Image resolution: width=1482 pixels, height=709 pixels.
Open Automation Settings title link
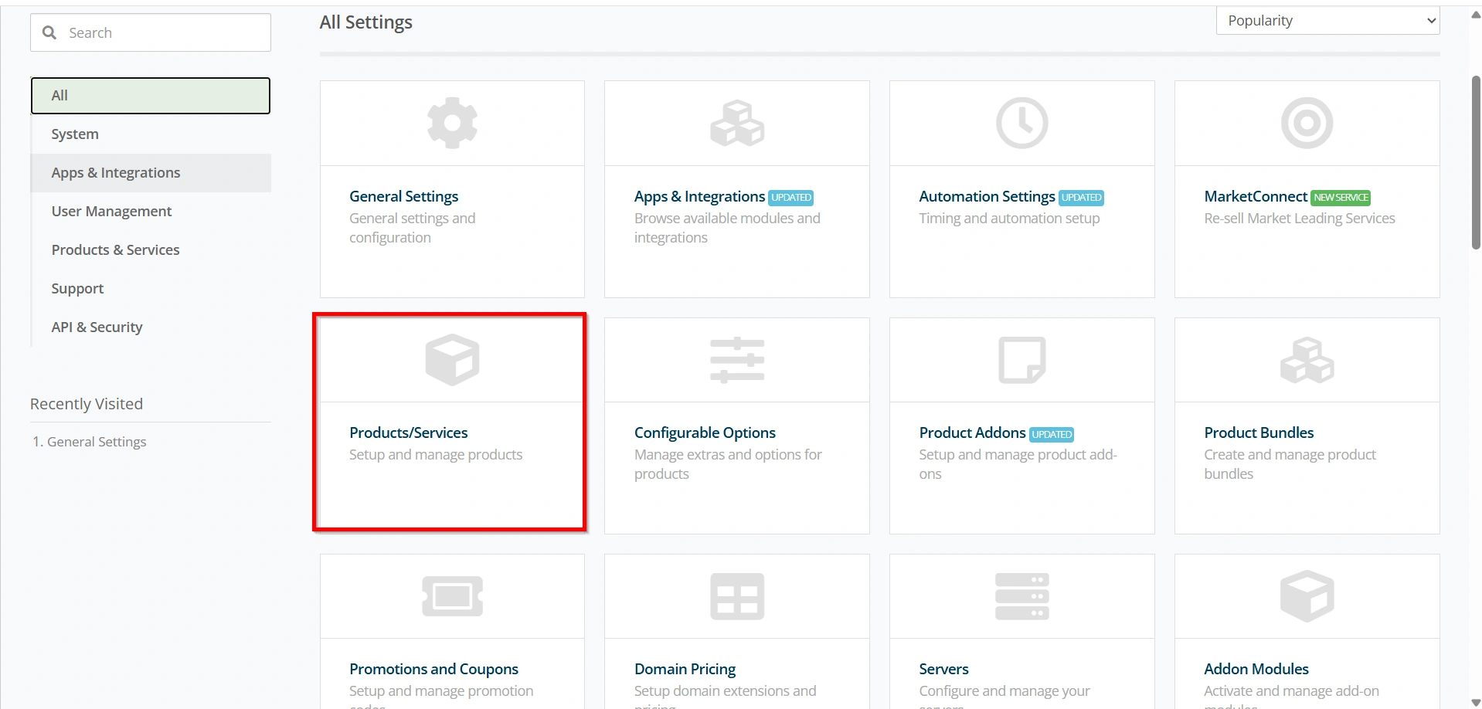[x=987, y=196]
